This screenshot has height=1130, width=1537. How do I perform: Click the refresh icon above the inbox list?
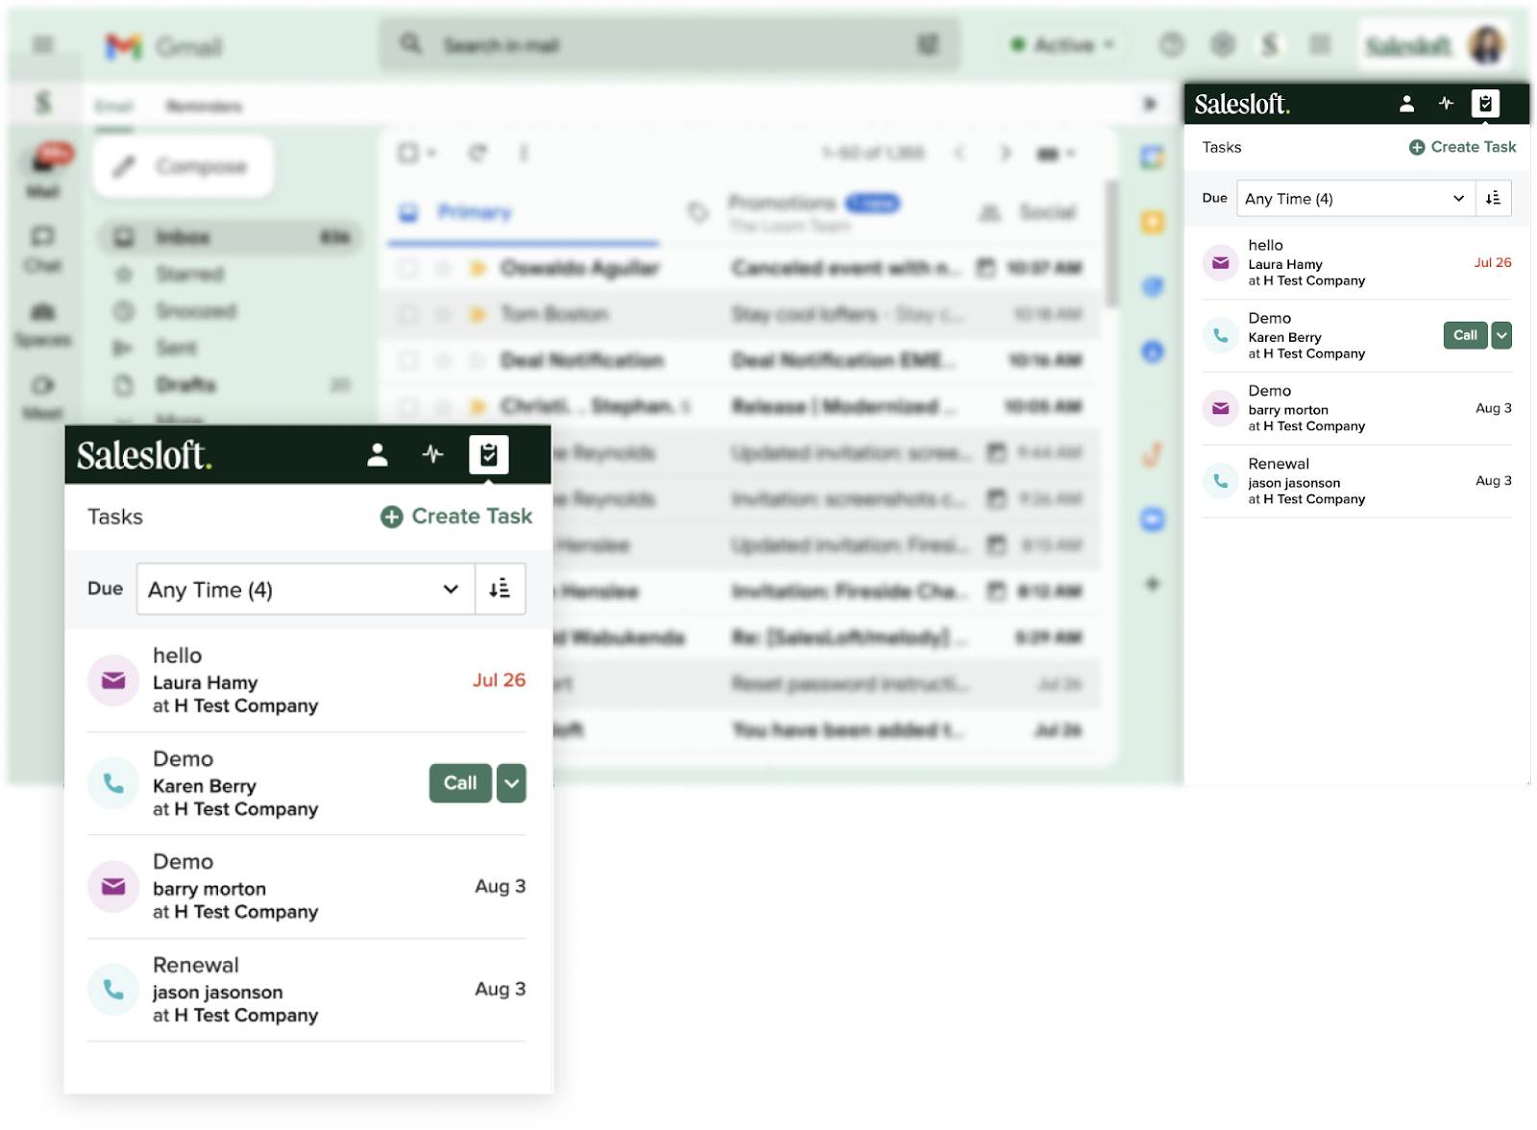pyautogui.click(x=477, y=153)
